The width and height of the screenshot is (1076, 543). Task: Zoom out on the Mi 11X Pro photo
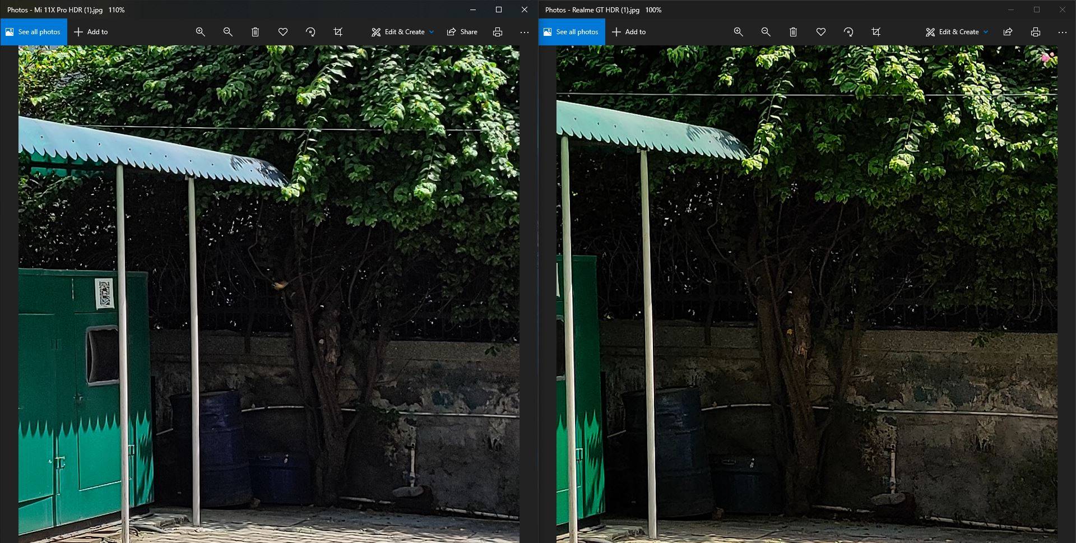[228, 32]
